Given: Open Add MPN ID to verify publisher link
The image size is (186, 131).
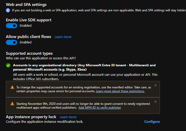Looking at the screenshot, I should 100,108.
